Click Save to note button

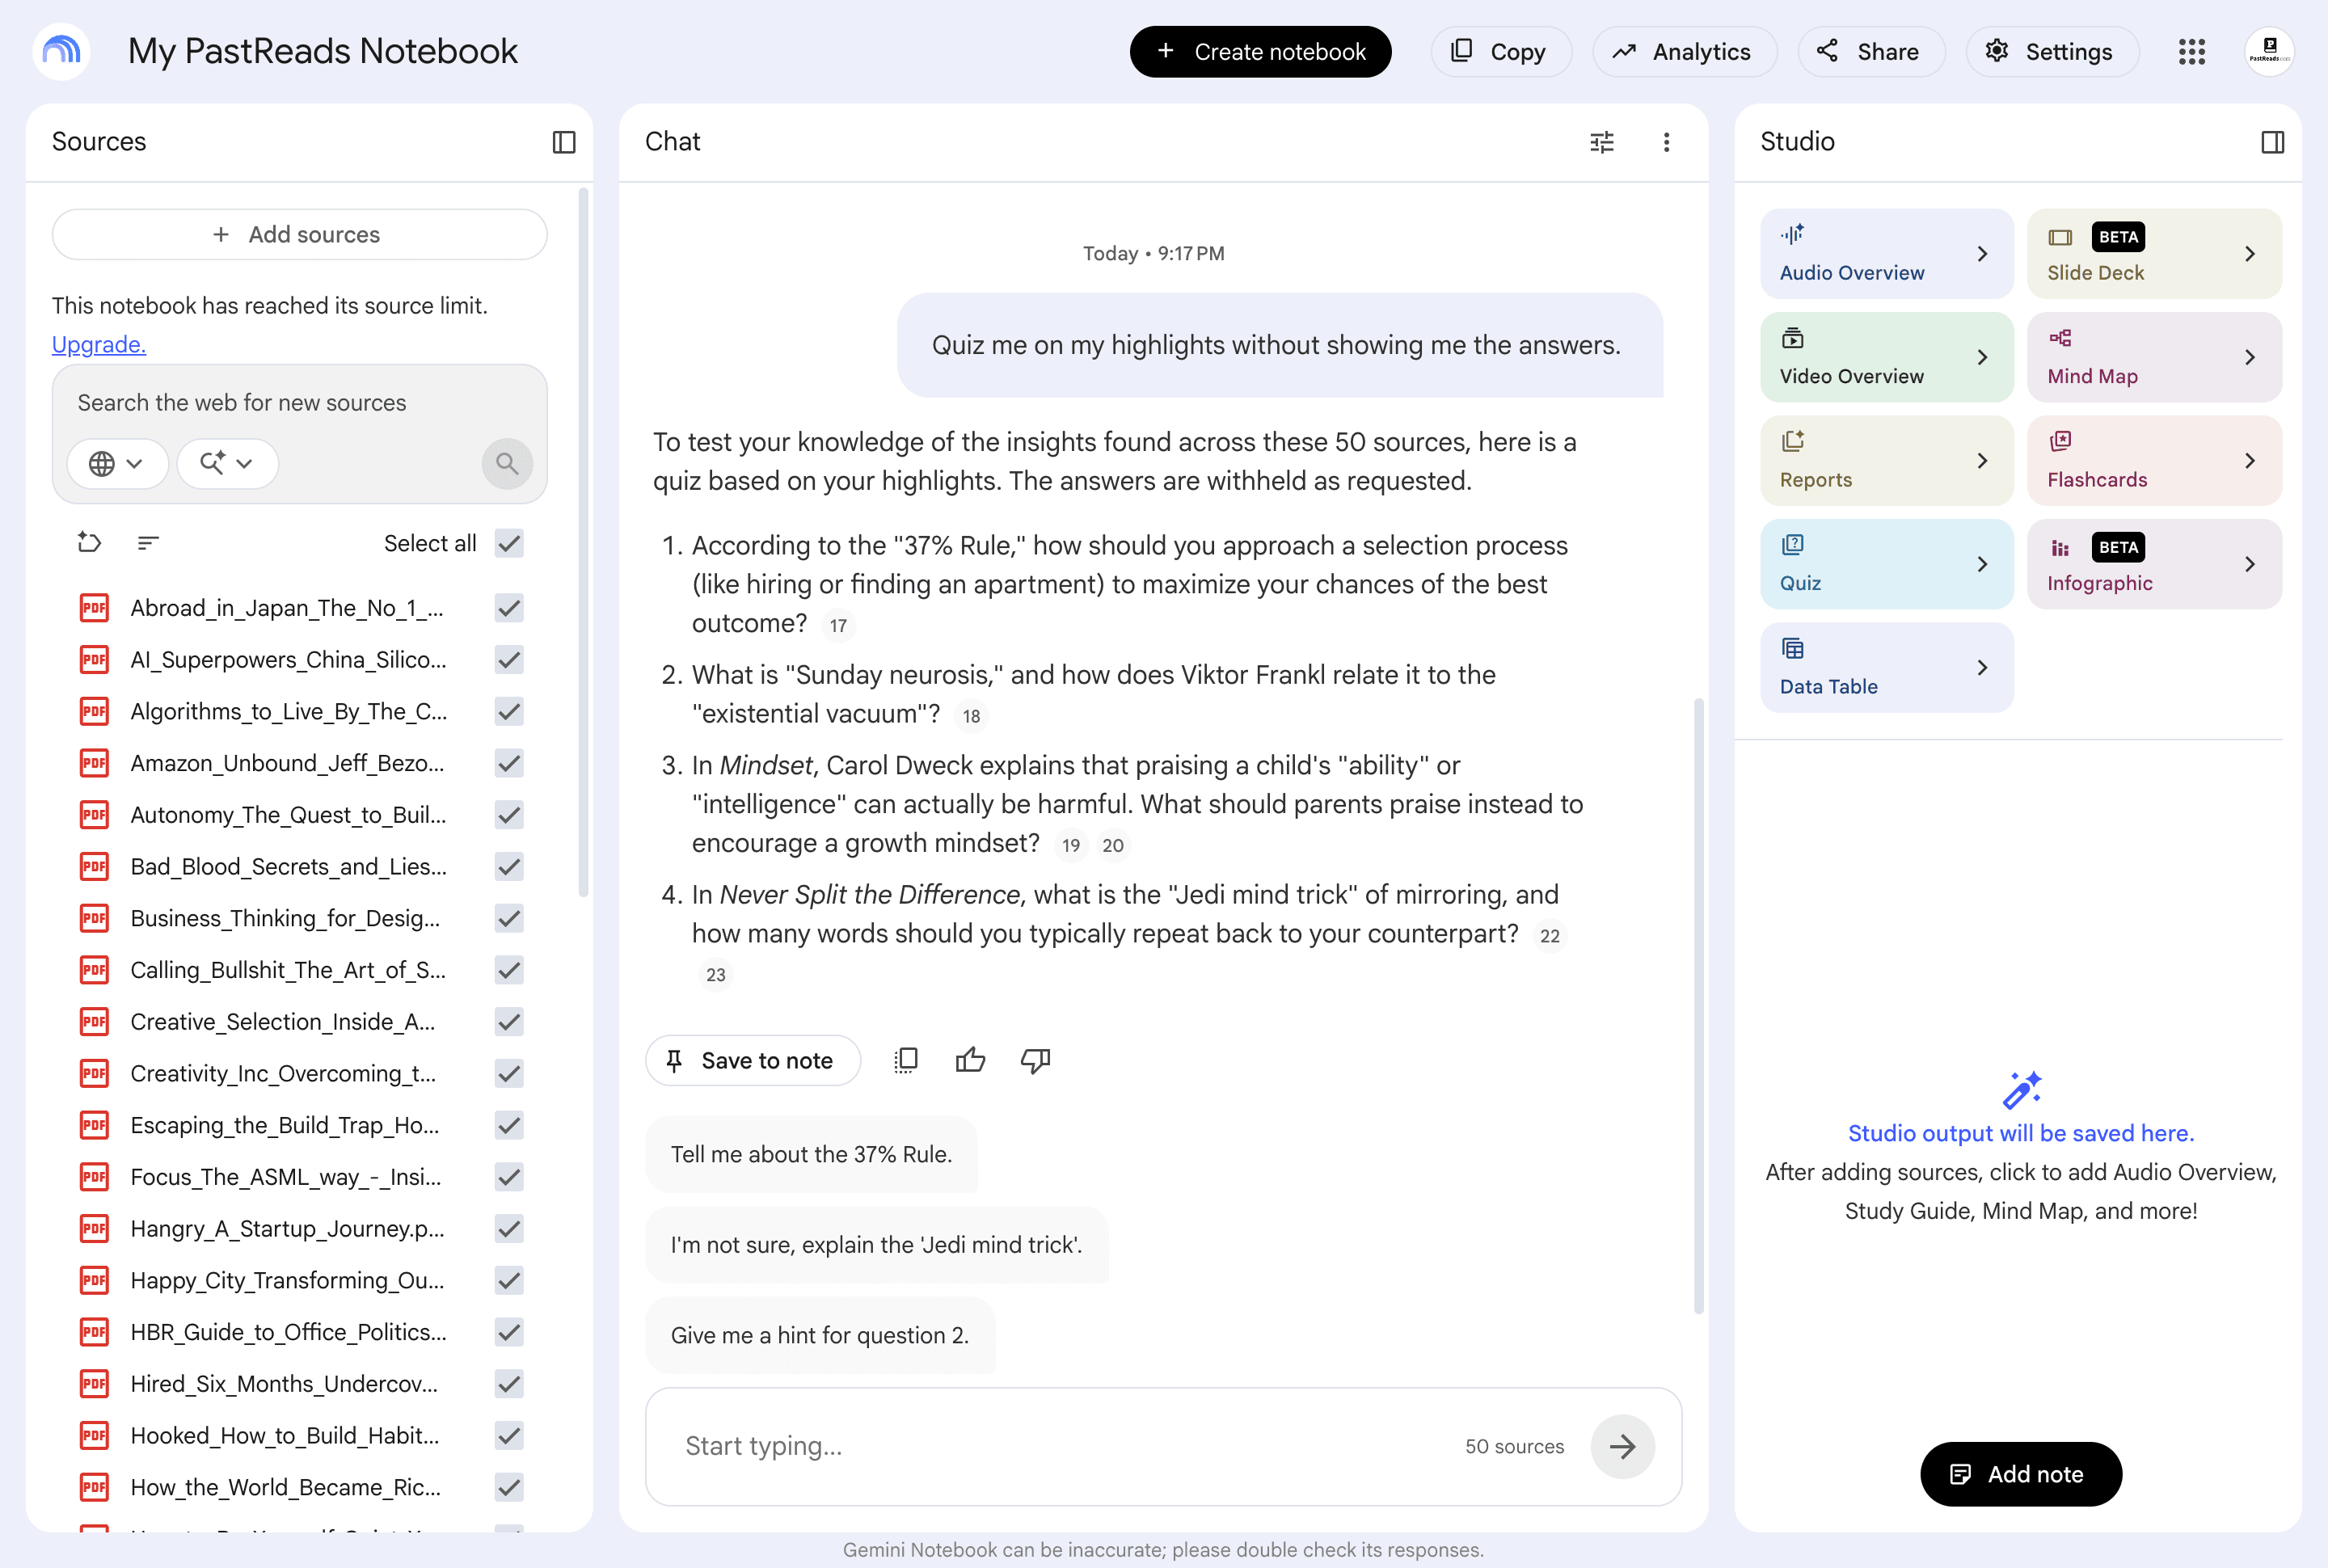(752, 1060)
